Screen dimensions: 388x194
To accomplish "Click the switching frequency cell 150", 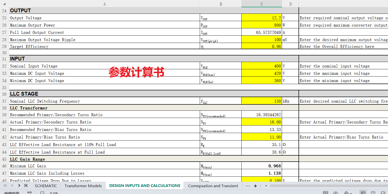I will coord(261,101).
